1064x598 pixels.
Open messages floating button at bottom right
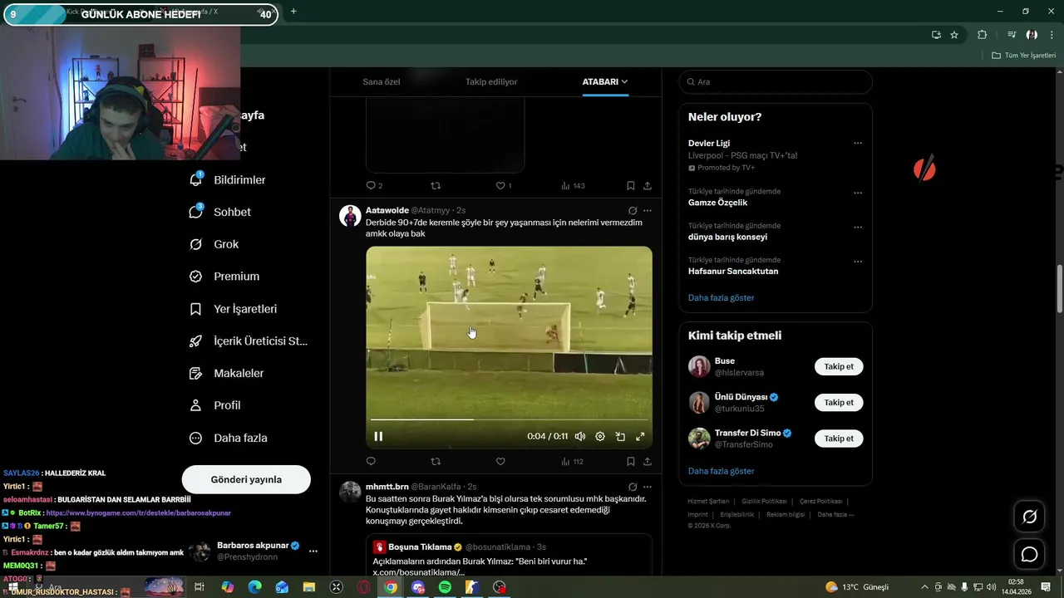tap(1029, 554)
